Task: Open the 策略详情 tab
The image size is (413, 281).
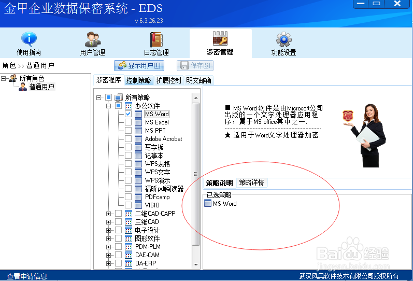Action: coord(251,182)
